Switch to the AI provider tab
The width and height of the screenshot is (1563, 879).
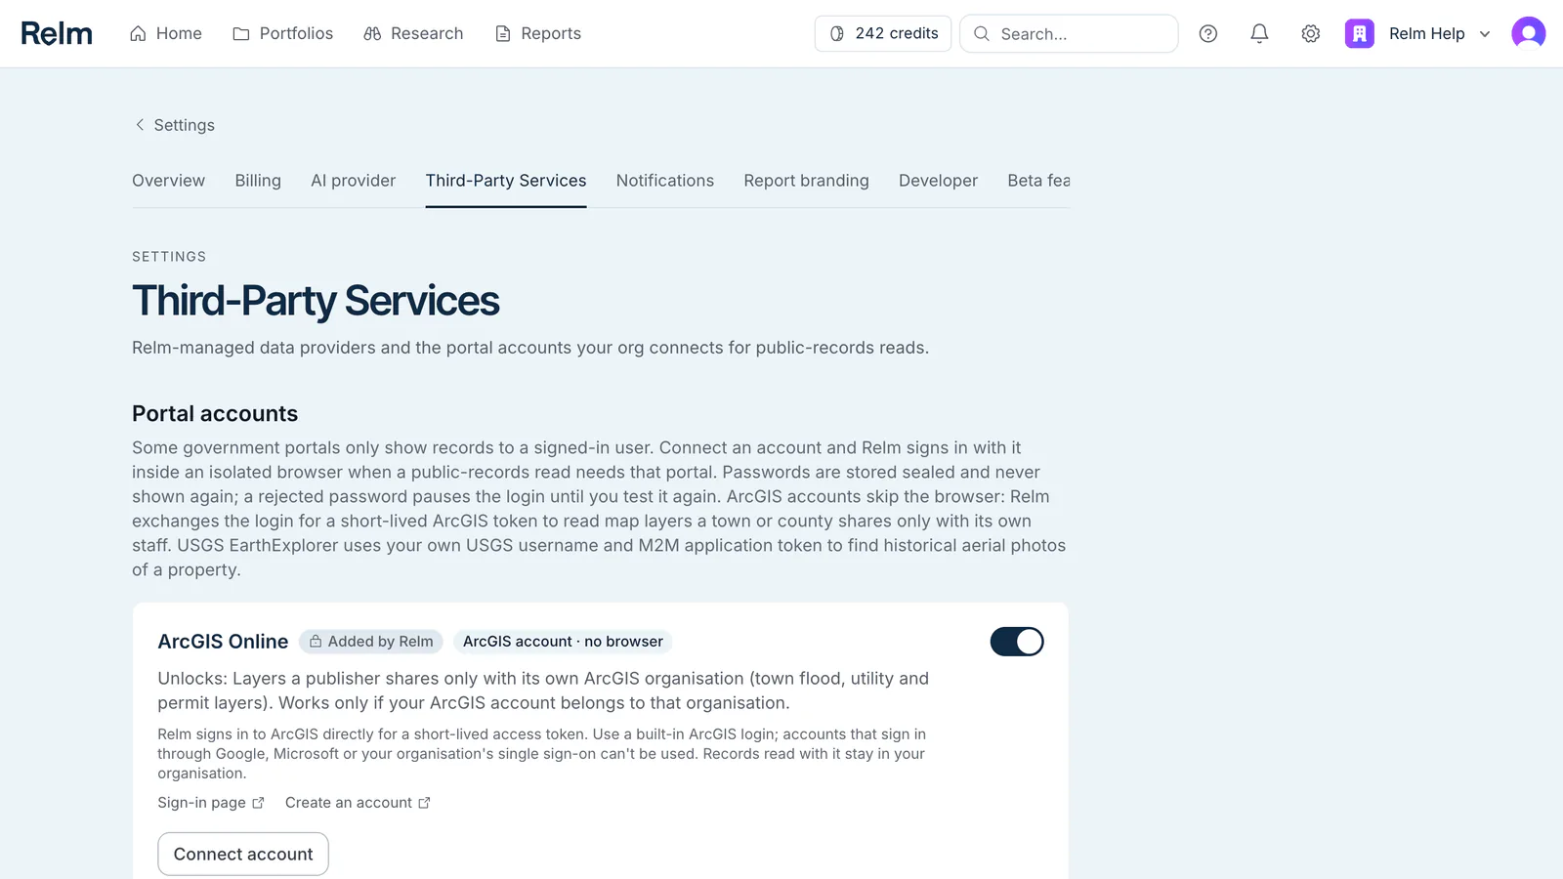click(x=354, y=181)
